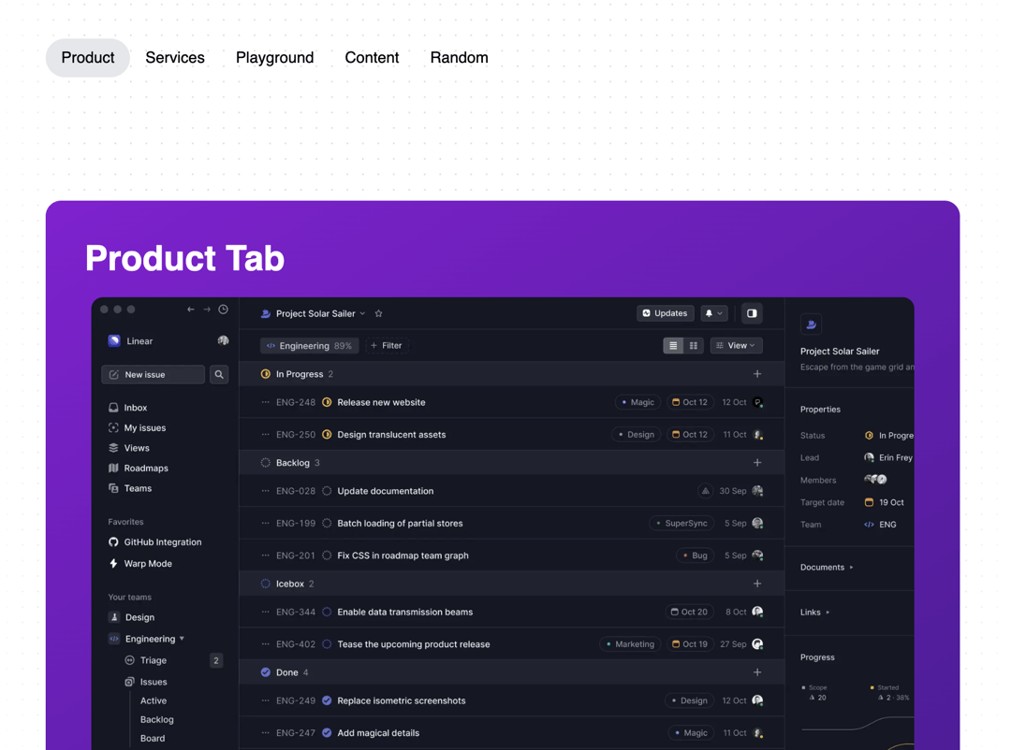
Task: Open Views in sidebar
Action: tap(129, 447)
